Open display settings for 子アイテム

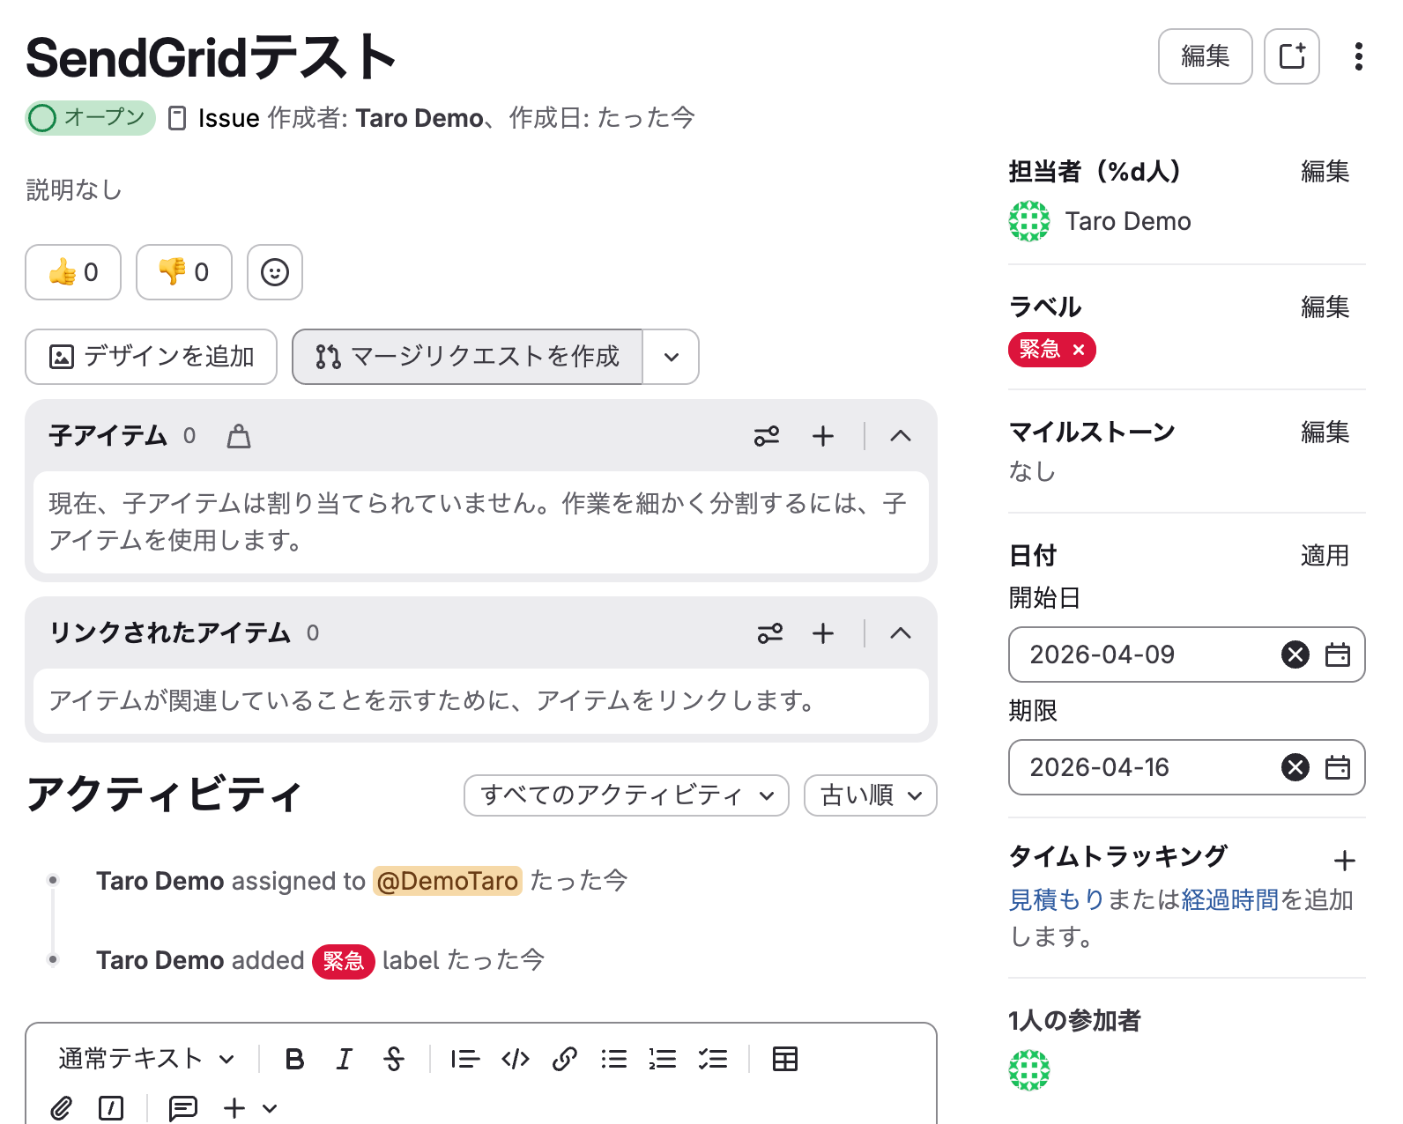click(x=767, y=436)
